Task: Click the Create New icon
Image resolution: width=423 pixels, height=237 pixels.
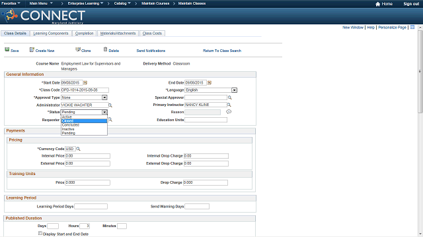Action: (32, 50)
